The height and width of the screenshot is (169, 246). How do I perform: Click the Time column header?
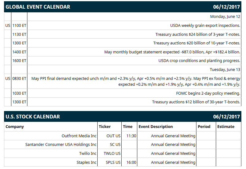pyautogui.click(x=127, y=127)
